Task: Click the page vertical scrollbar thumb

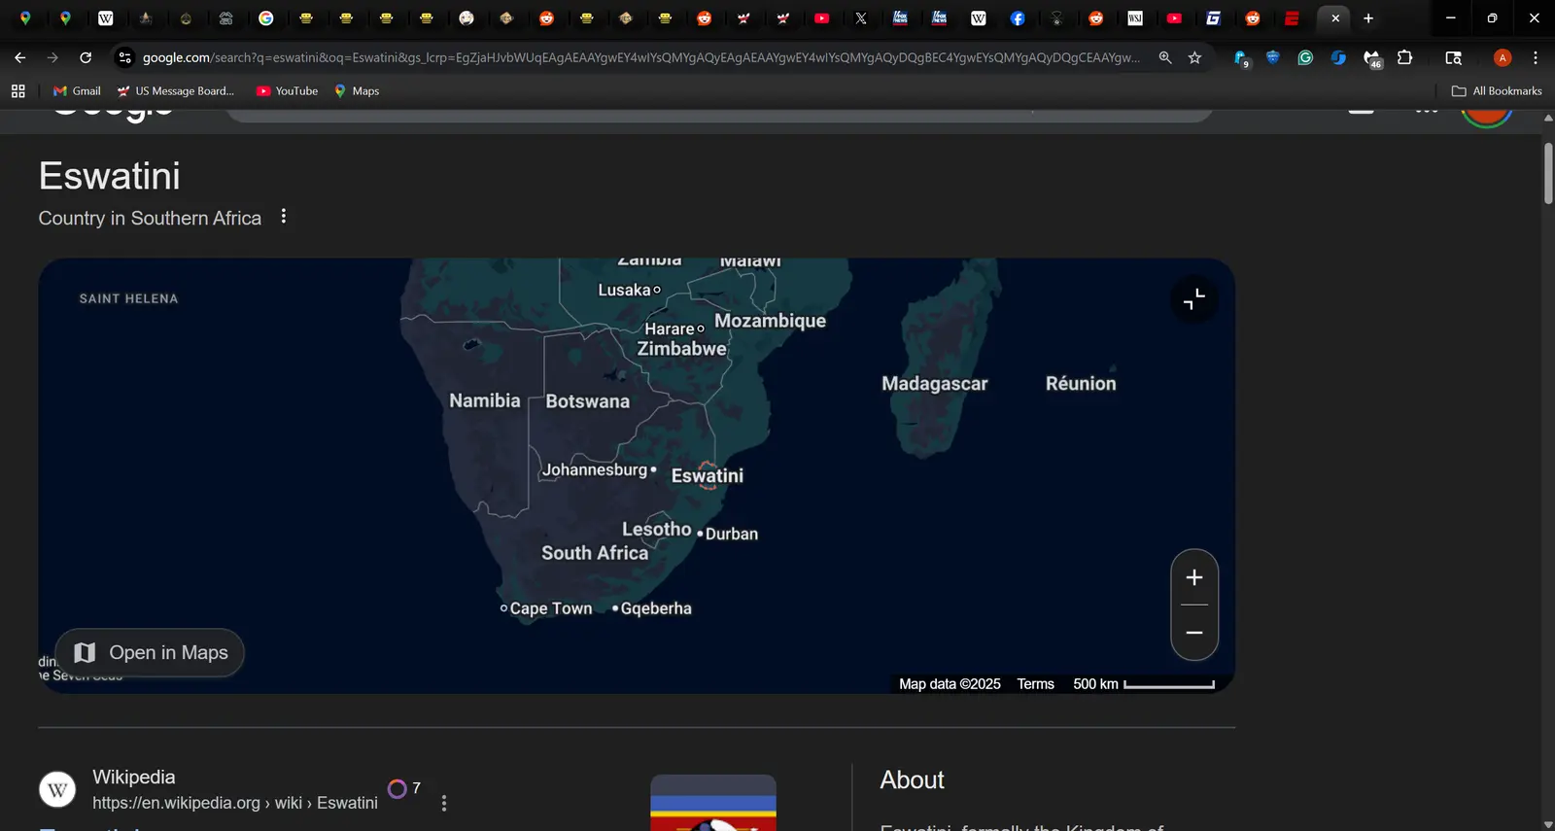Action: click(1548, 173)
